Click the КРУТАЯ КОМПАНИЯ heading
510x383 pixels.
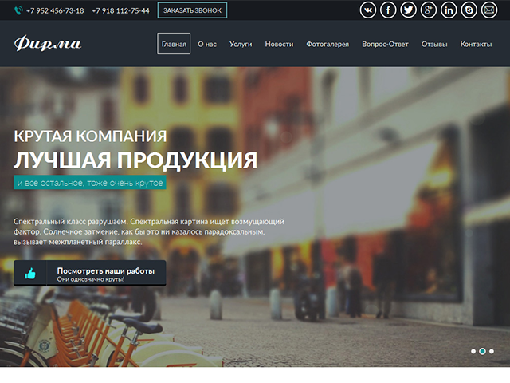point(90,136)
